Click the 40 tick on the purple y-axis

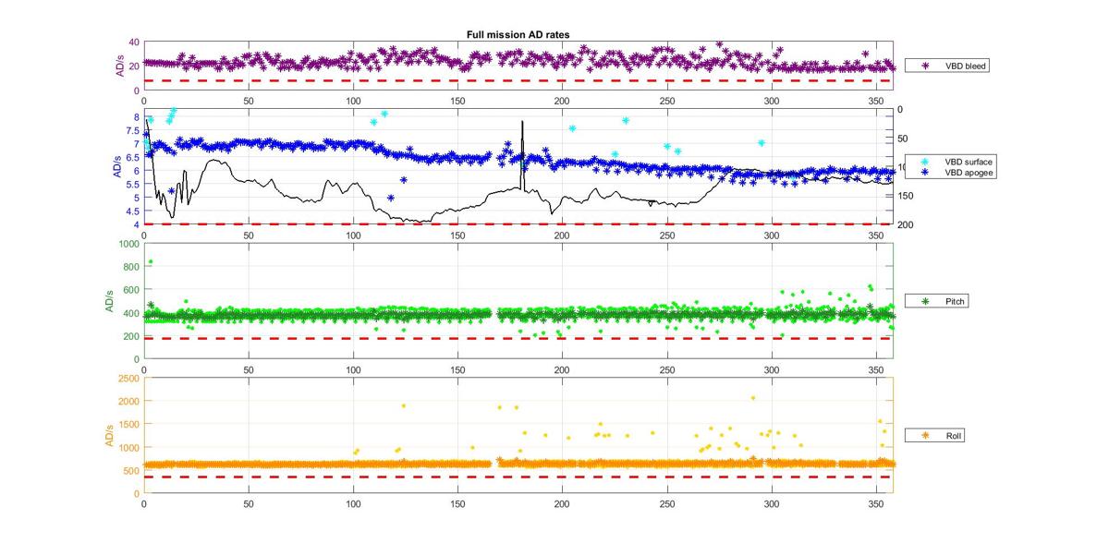(x=135, y=42)
